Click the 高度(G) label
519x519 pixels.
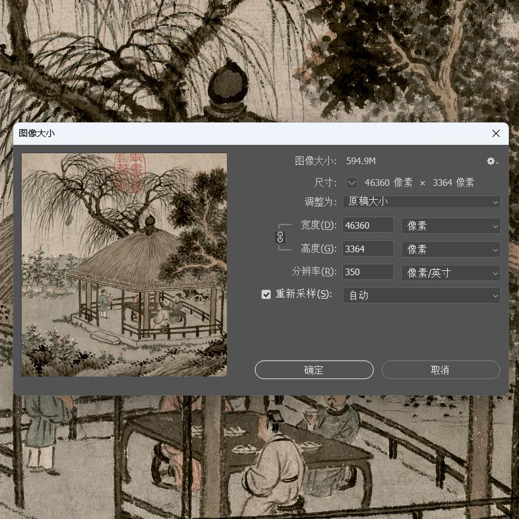pos(319,249)
